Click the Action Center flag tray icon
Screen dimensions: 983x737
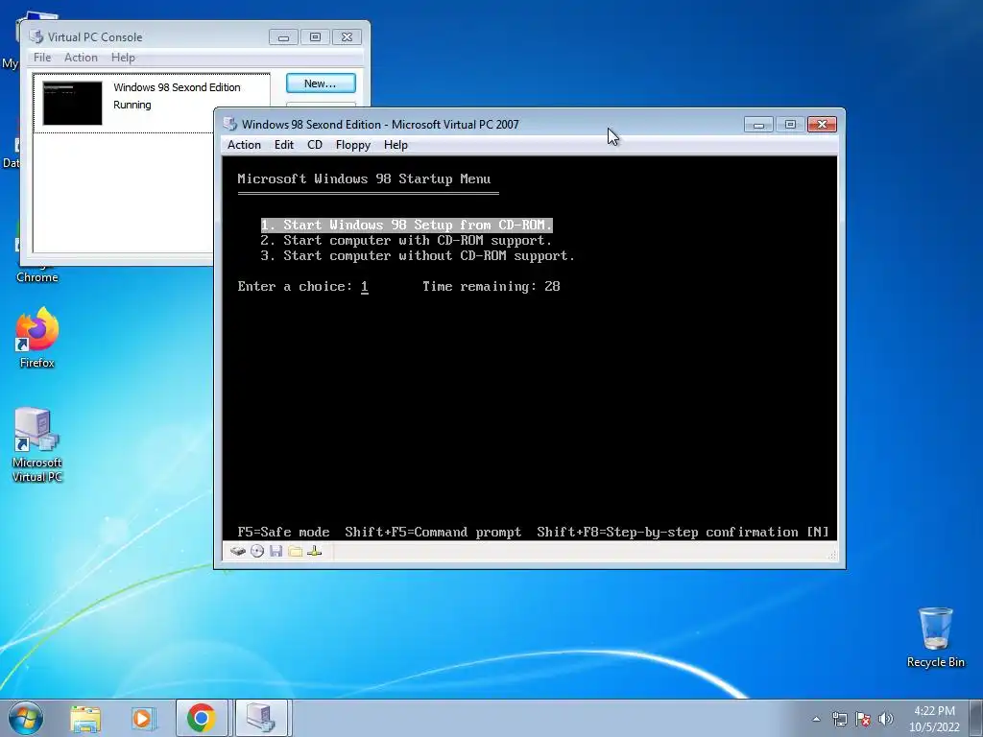click(863, 719)
